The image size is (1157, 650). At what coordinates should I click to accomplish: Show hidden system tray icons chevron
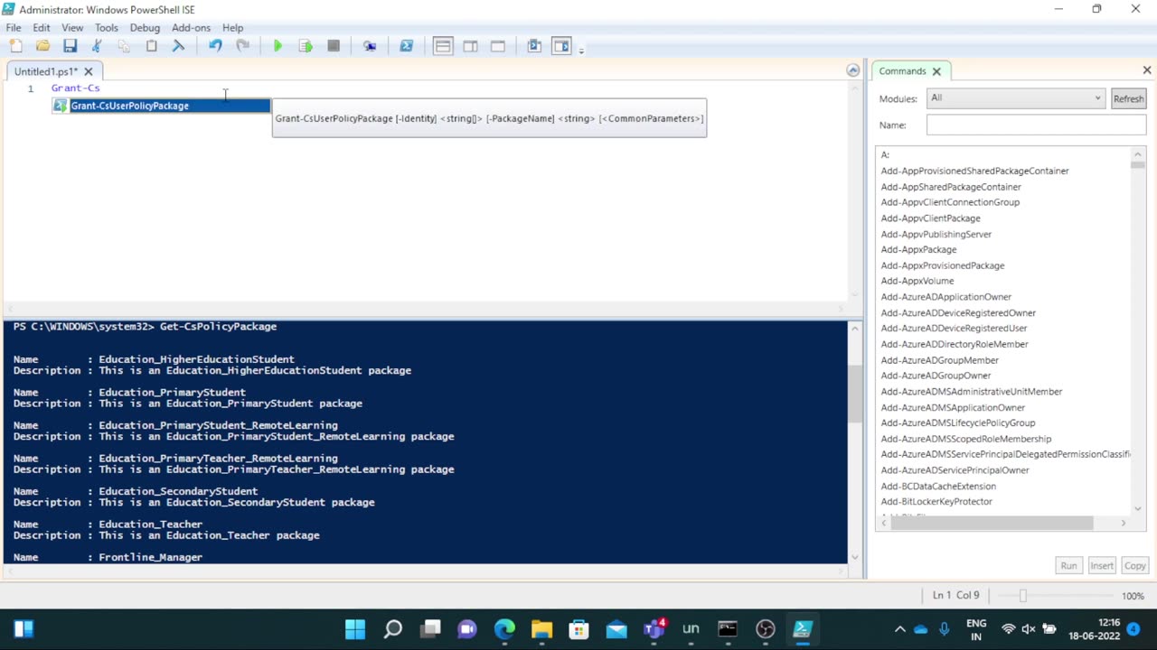pyautogui.click(x=899, y=629)
